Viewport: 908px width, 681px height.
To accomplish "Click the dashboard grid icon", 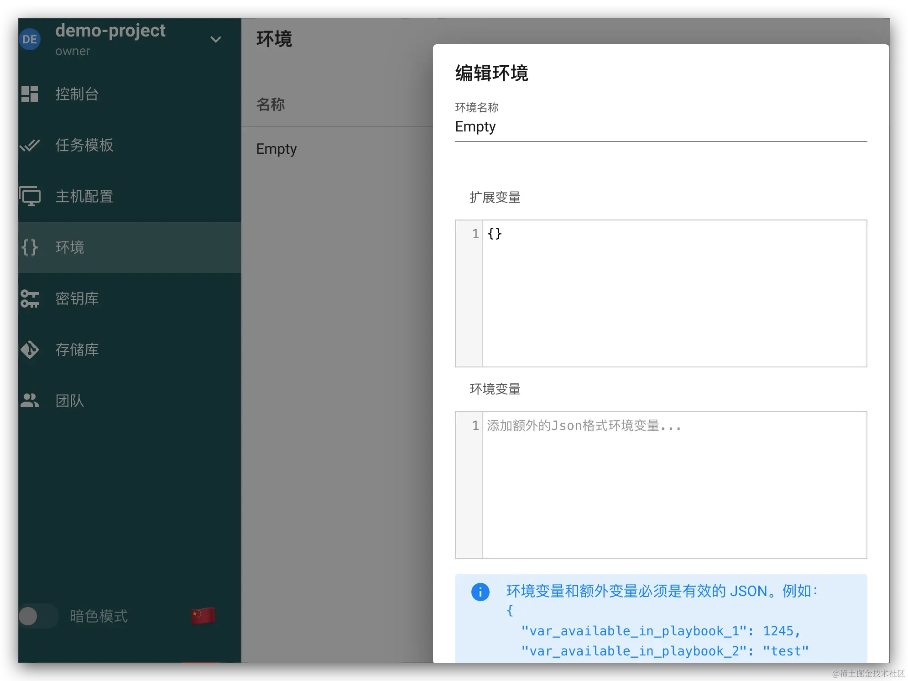I will click(30, 94).
